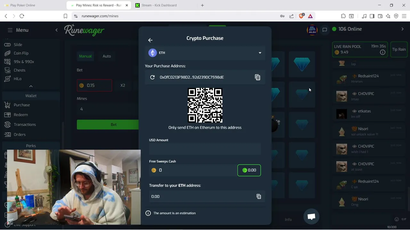Click the QR code image

[x=205, y=105]
